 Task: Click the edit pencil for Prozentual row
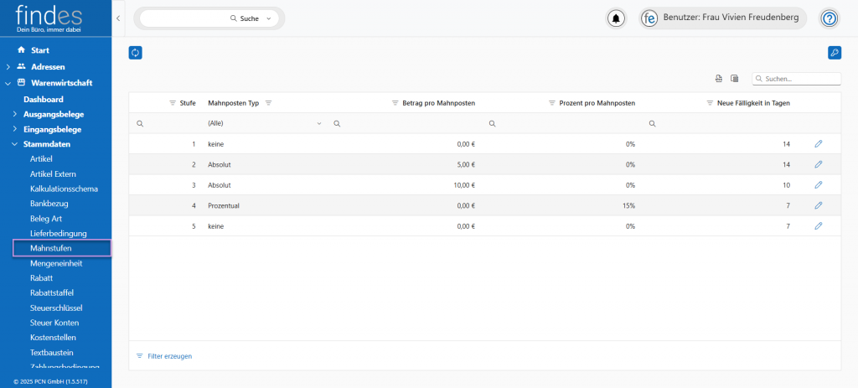click(x=819, y=205)
